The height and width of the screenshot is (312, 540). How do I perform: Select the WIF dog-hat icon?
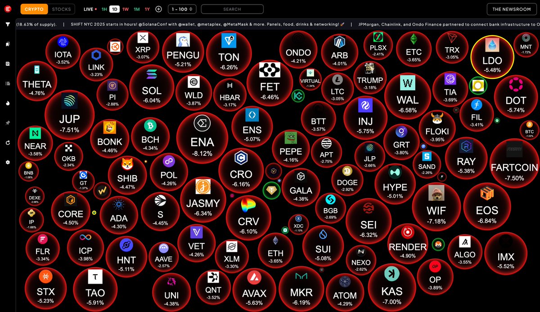pos(436,193)
